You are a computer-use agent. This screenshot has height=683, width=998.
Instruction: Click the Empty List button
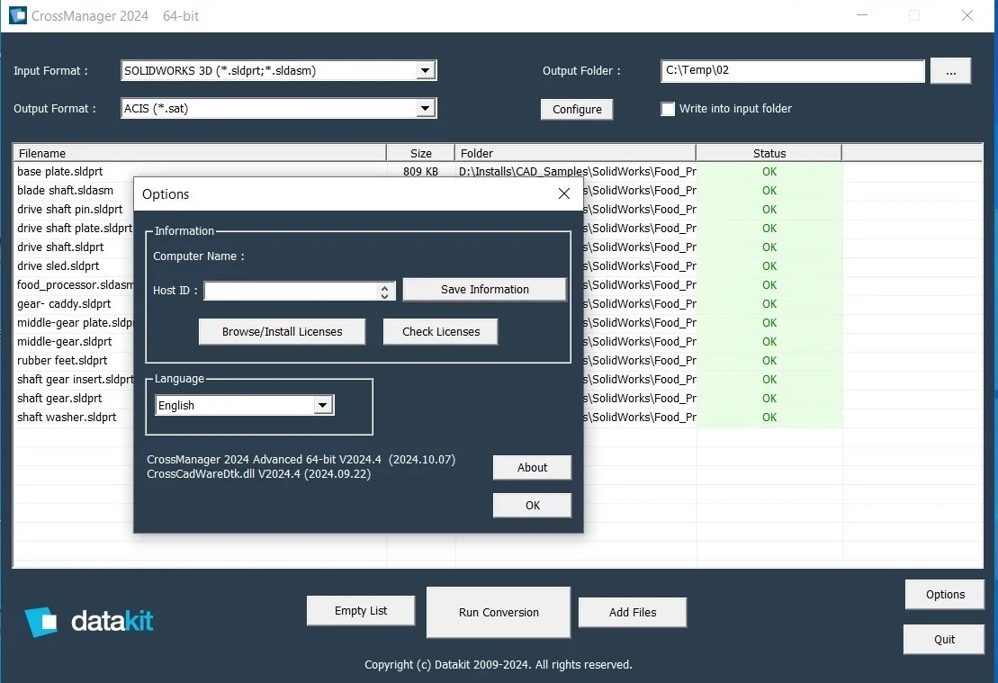point(361,610)
